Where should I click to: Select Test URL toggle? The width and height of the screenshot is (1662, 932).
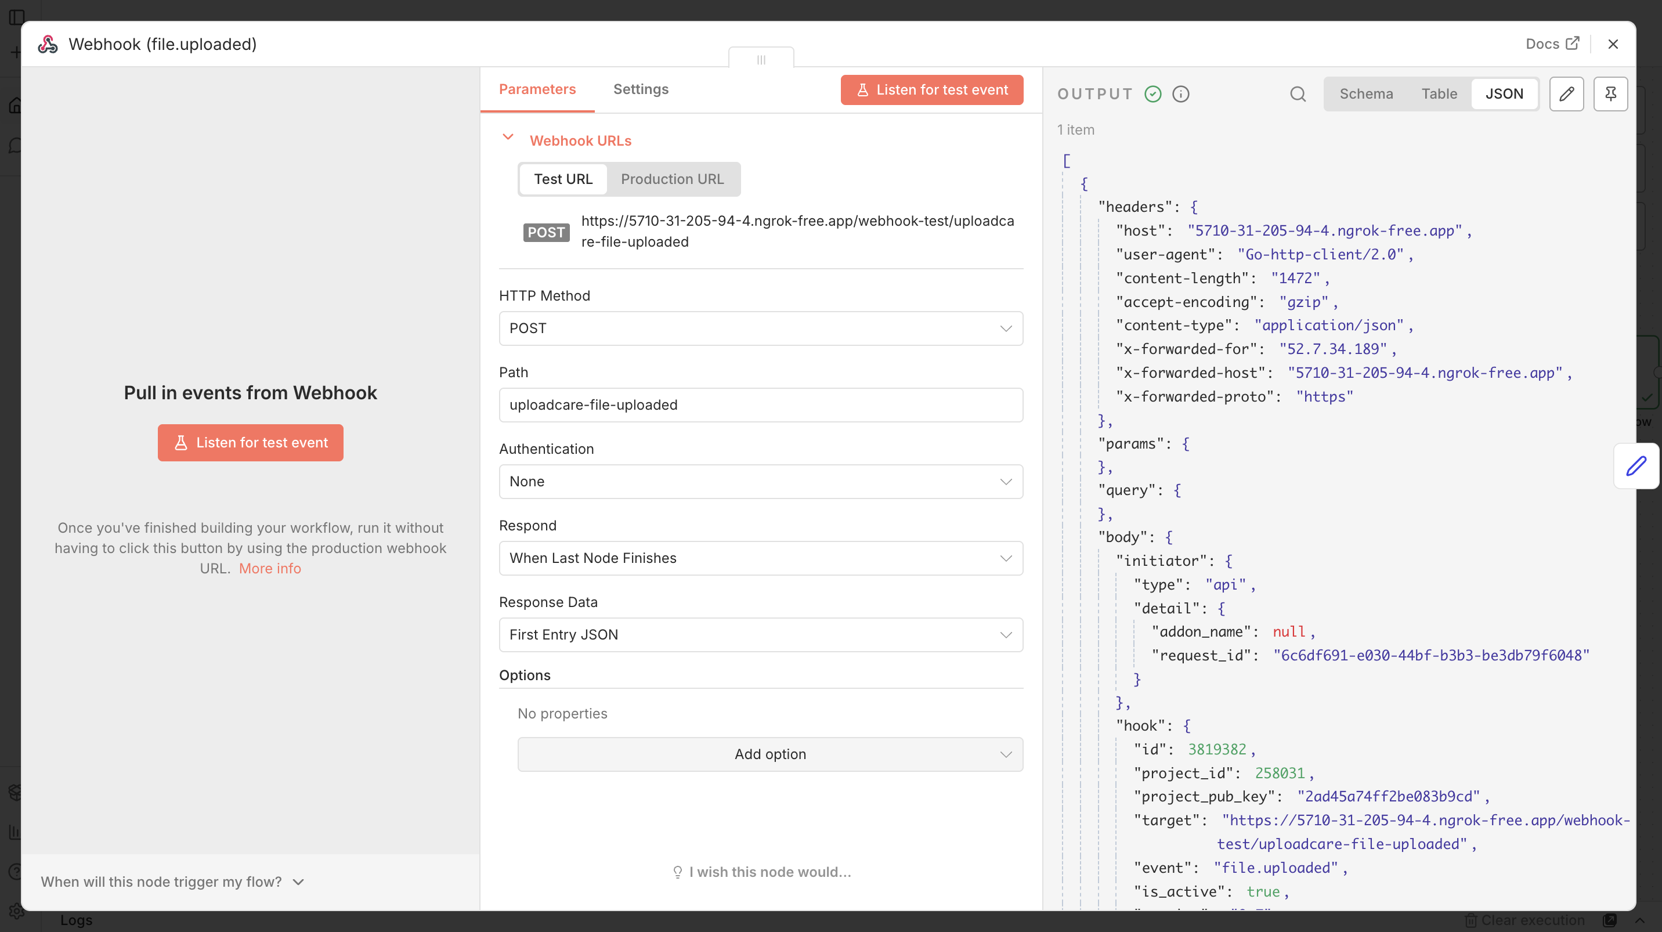click(x=562, y=179)
